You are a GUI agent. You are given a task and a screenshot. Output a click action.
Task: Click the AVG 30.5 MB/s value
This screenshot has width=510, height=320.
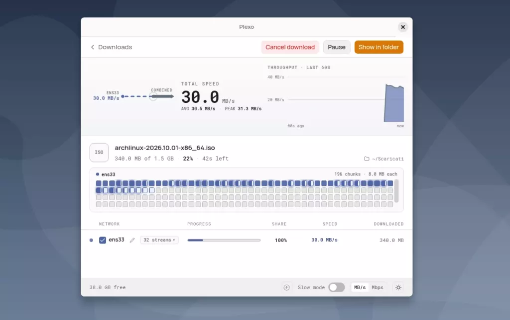[198, 109]
